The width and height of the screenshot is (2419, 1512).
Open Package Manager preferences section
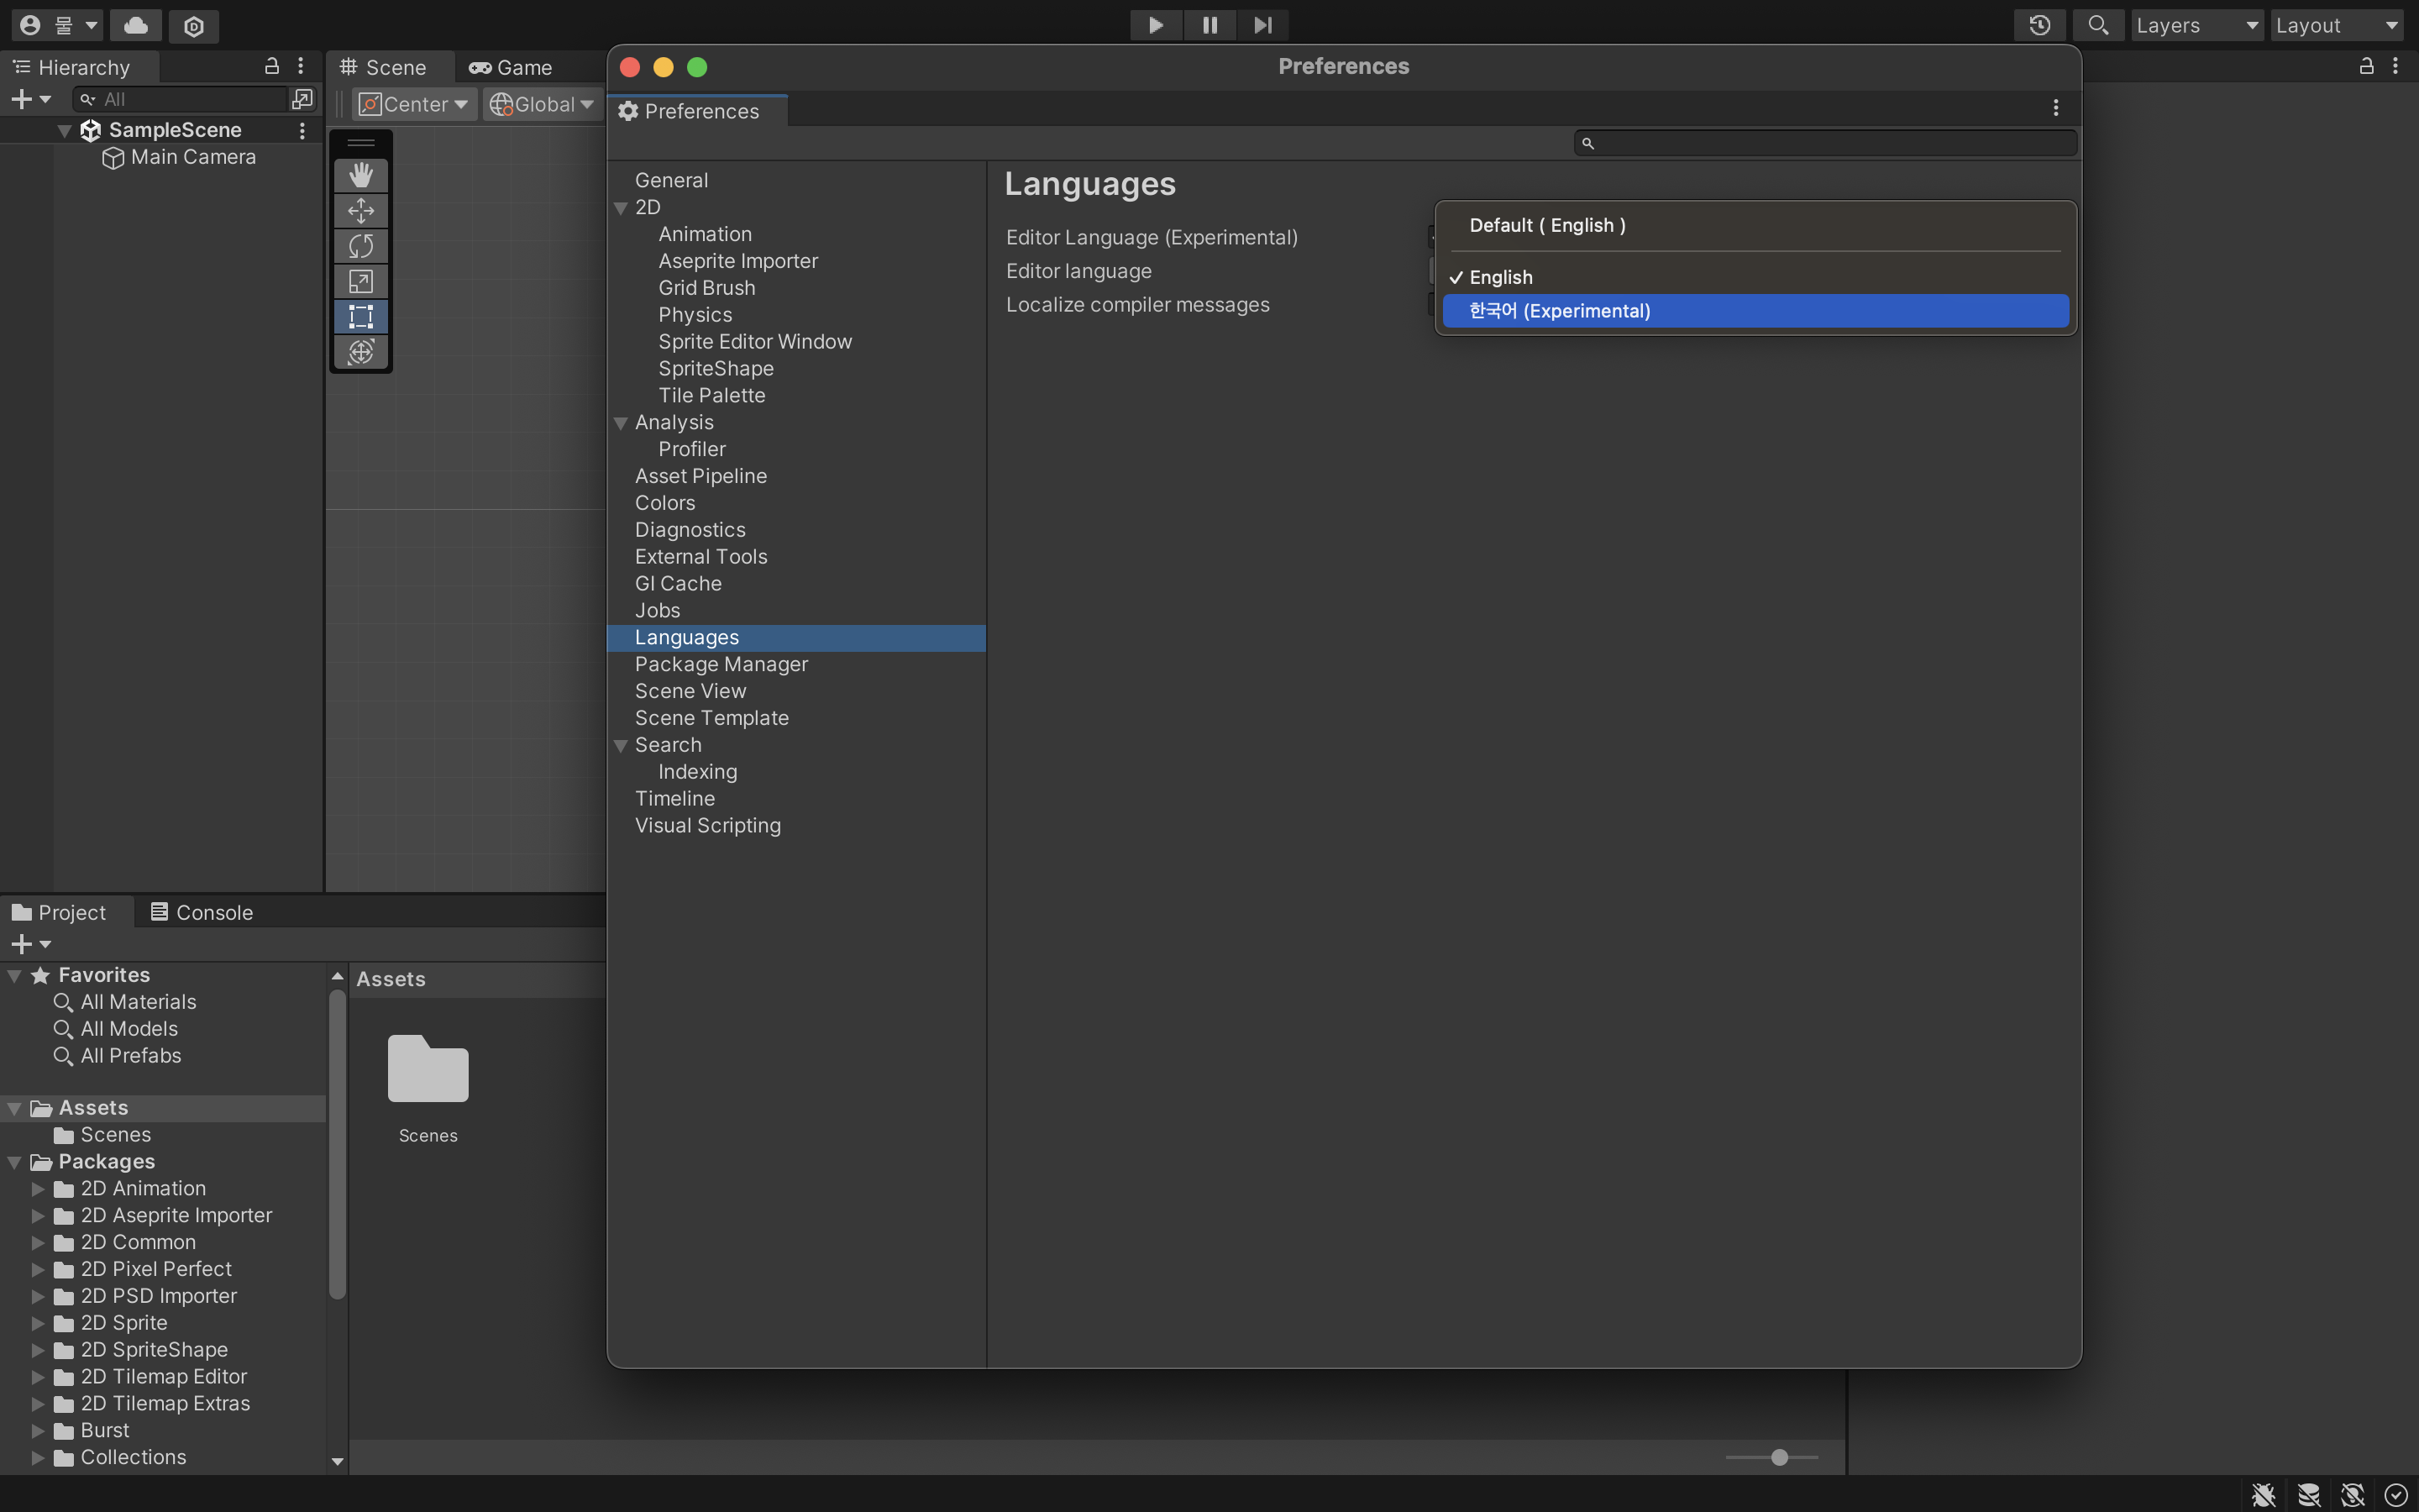[x=721, y=664]
